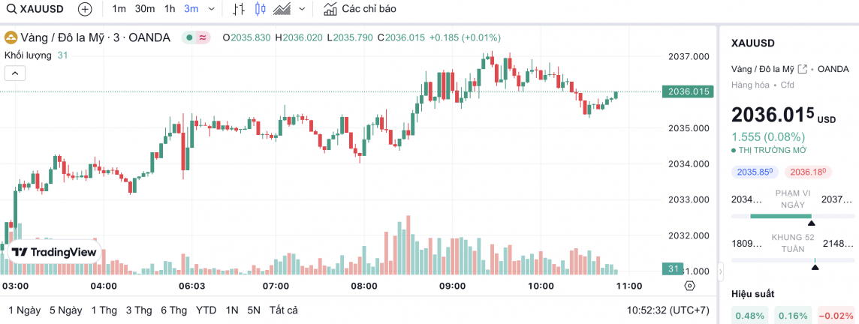Click the add symbol plus icon
This screenshot has width=859, height=324.
85,10
